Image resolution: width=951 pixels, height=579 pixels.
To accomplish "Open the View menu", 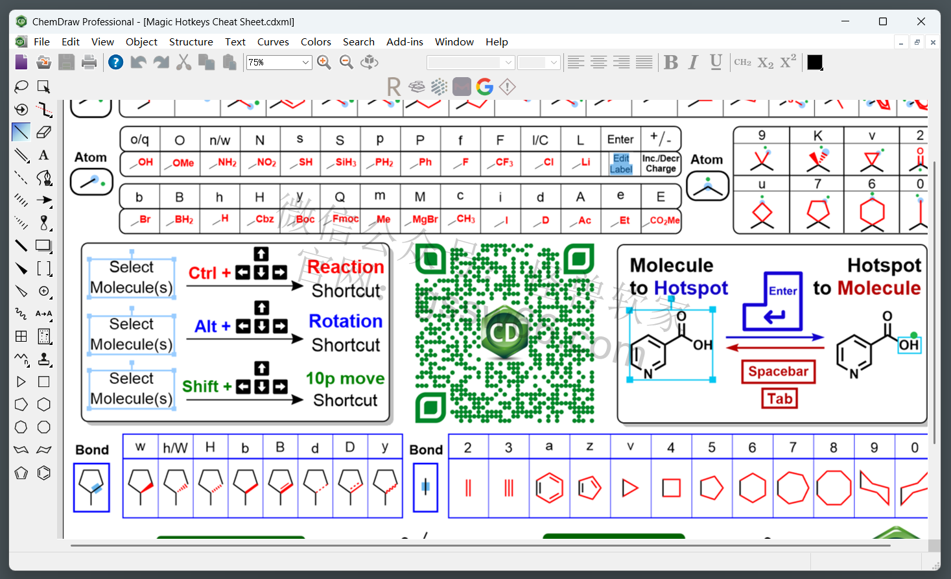I will (x=102, y=41).
